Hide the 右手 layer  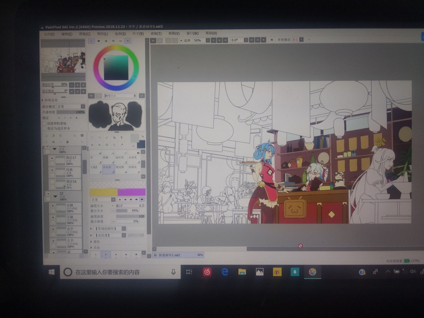click(x=53, y=229)
